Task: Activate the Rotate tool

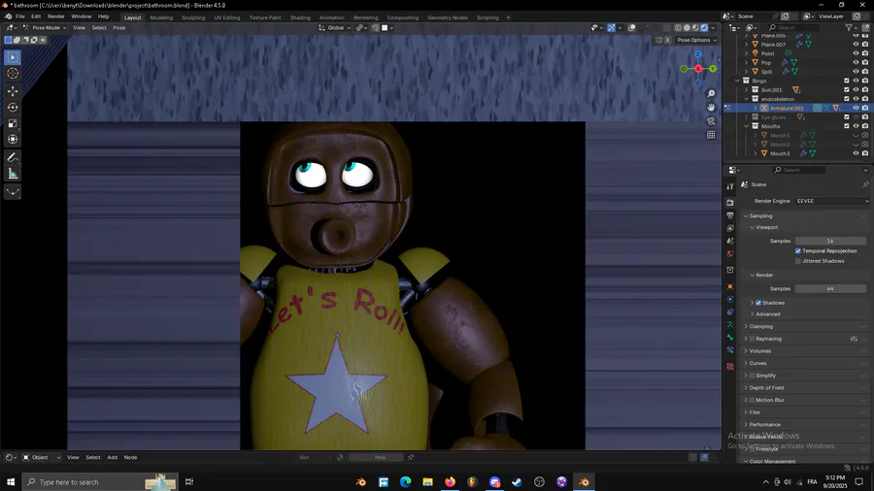Action: pyautogui.click(x=13, y=108)
